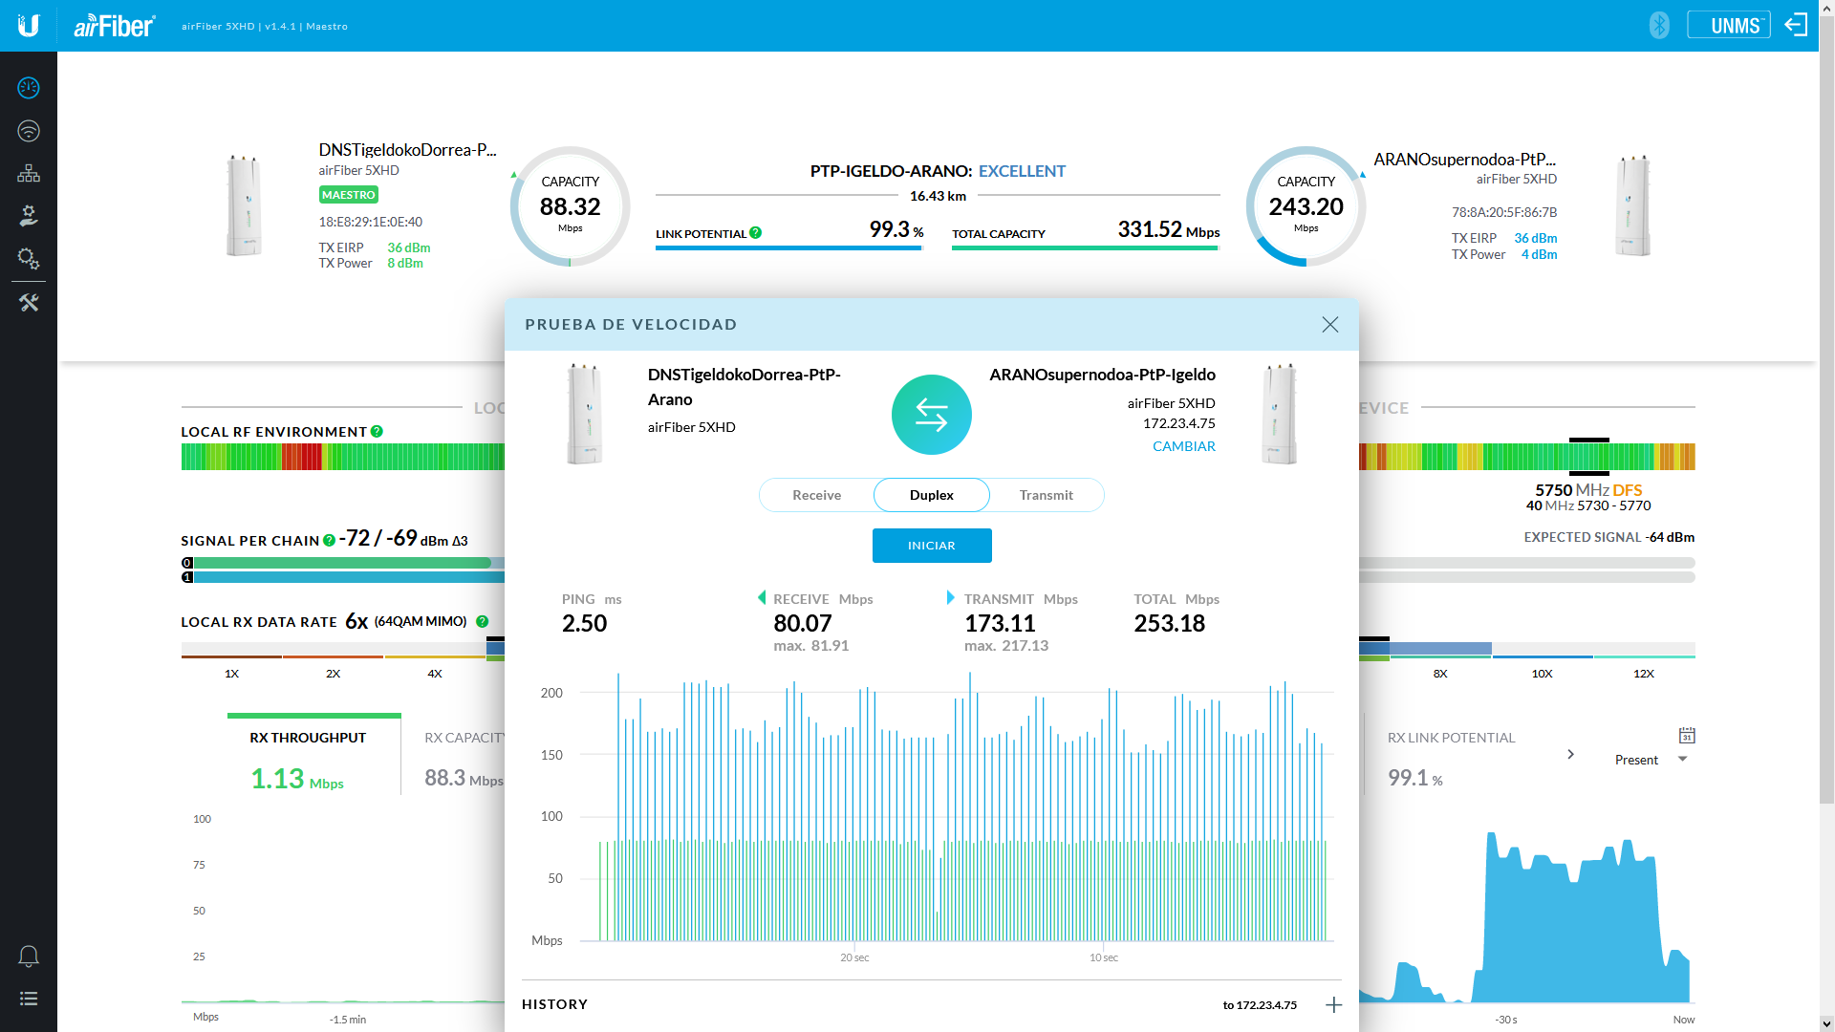Open the wireless settings sidebar icon
Screen dimensions: 1835x1032
pyautogui.click(x=29, y=131)
